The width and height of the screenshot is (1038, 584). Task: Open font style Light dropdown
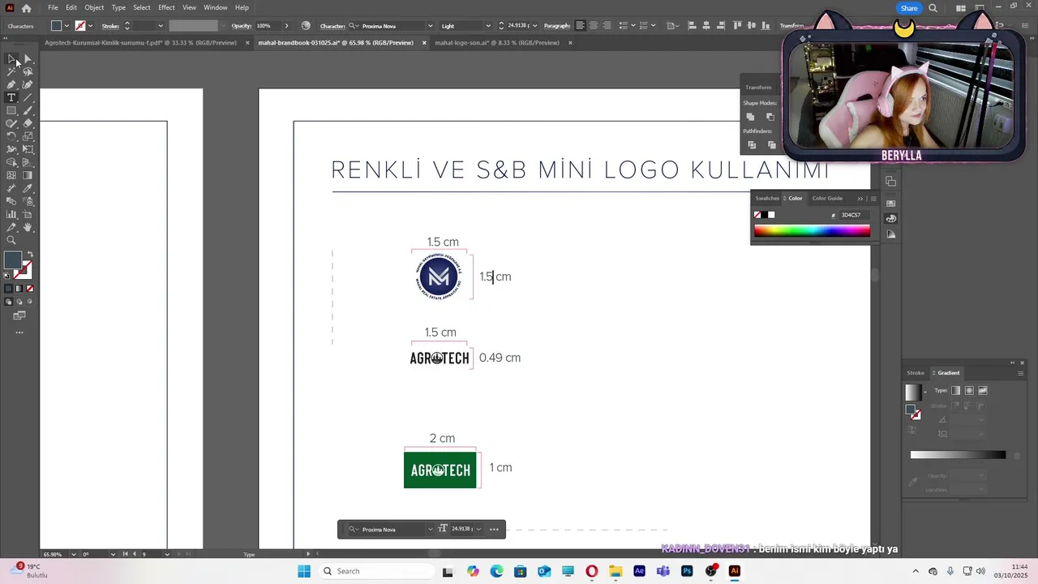[x=487, y=26]
